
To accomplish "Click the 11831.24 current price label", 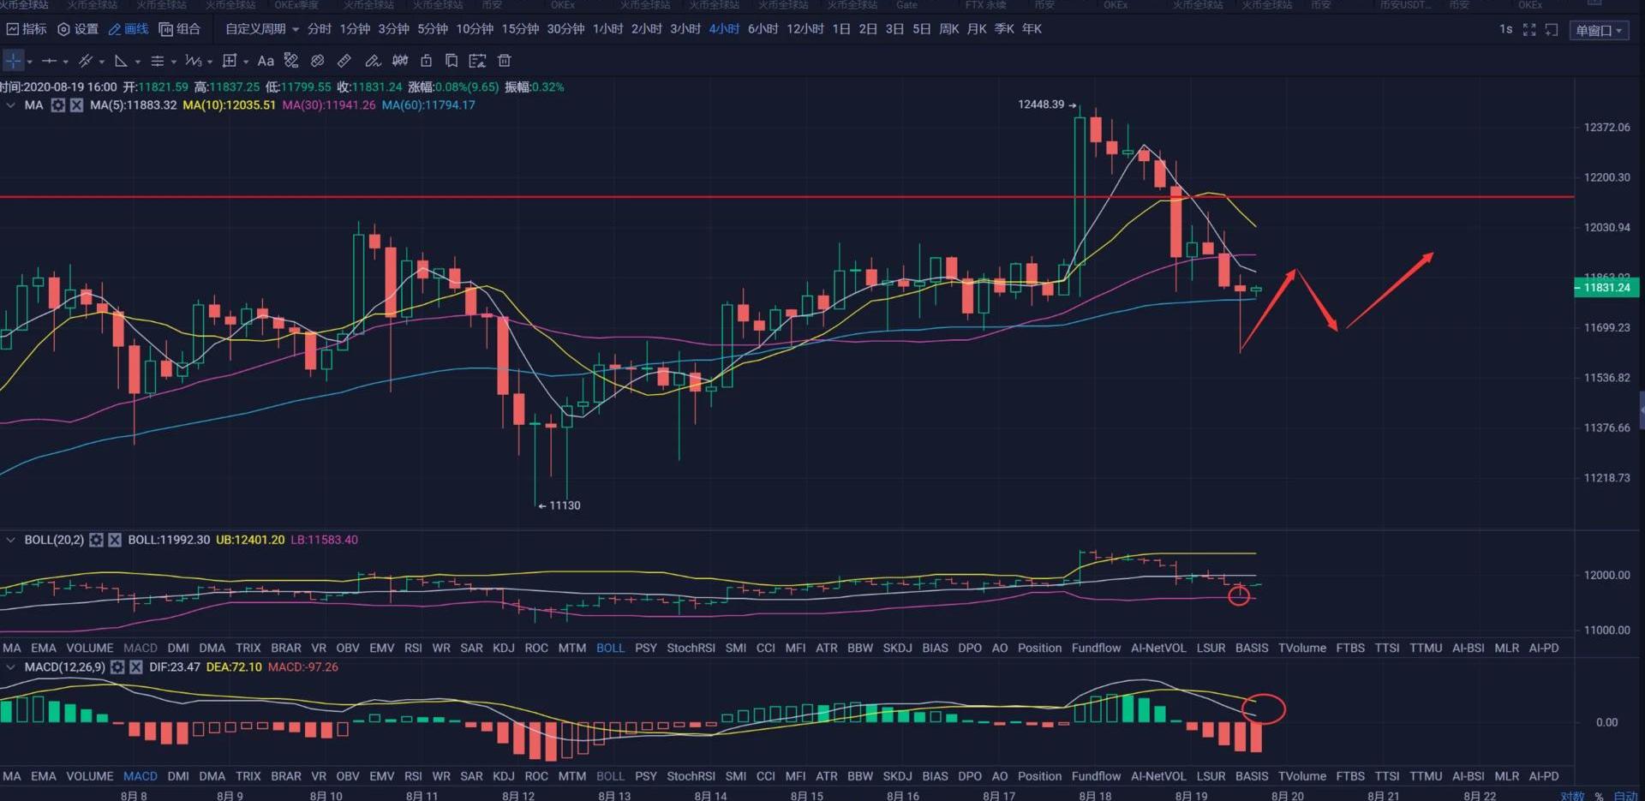I will click(1606, 288).
